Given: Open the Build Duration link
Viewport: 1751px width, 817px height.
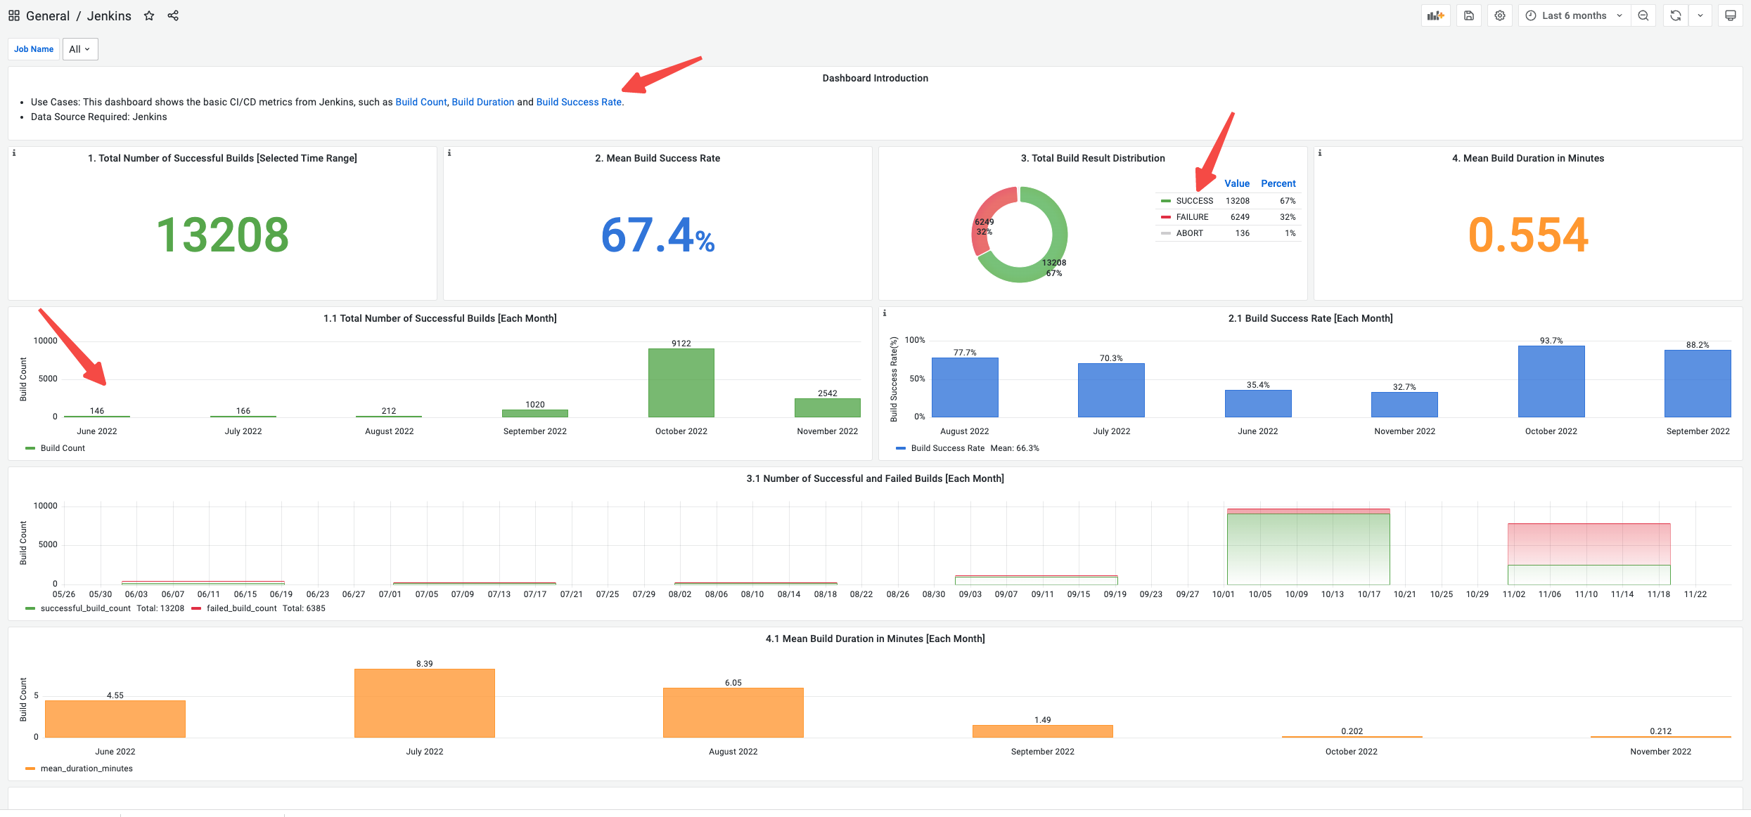Looking at the screenshot, I should coord(482,102).
